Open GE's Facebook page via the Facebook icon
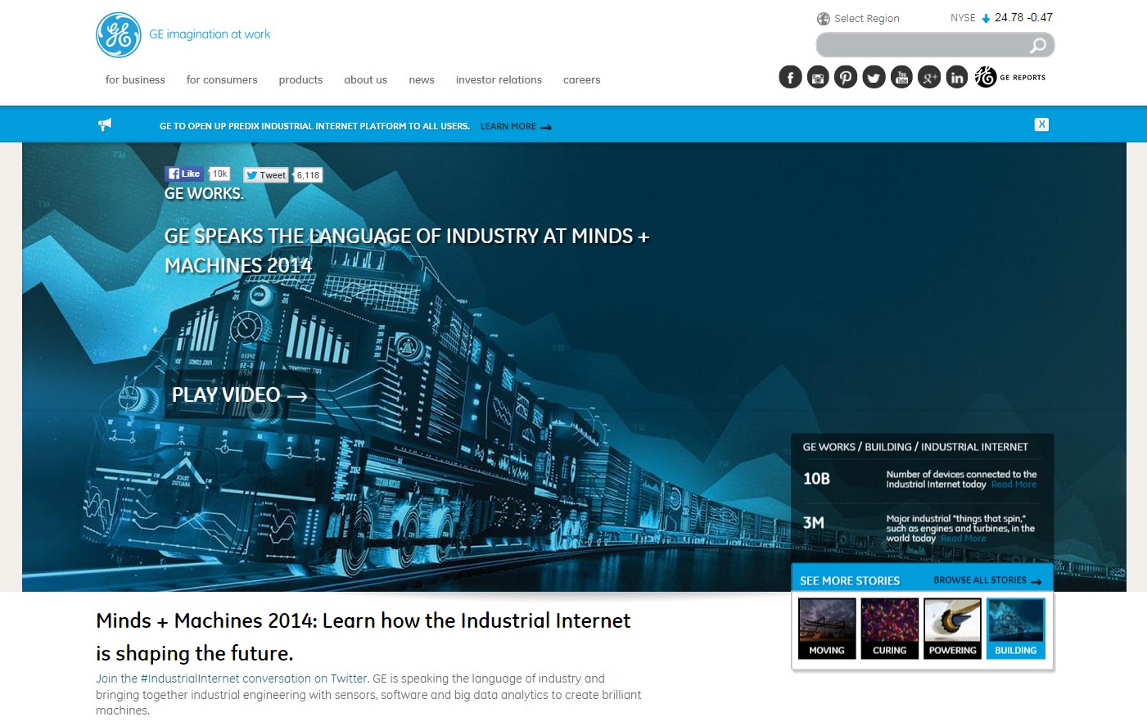The height and width of the screenshot is (726, 1147). (789, 76)
